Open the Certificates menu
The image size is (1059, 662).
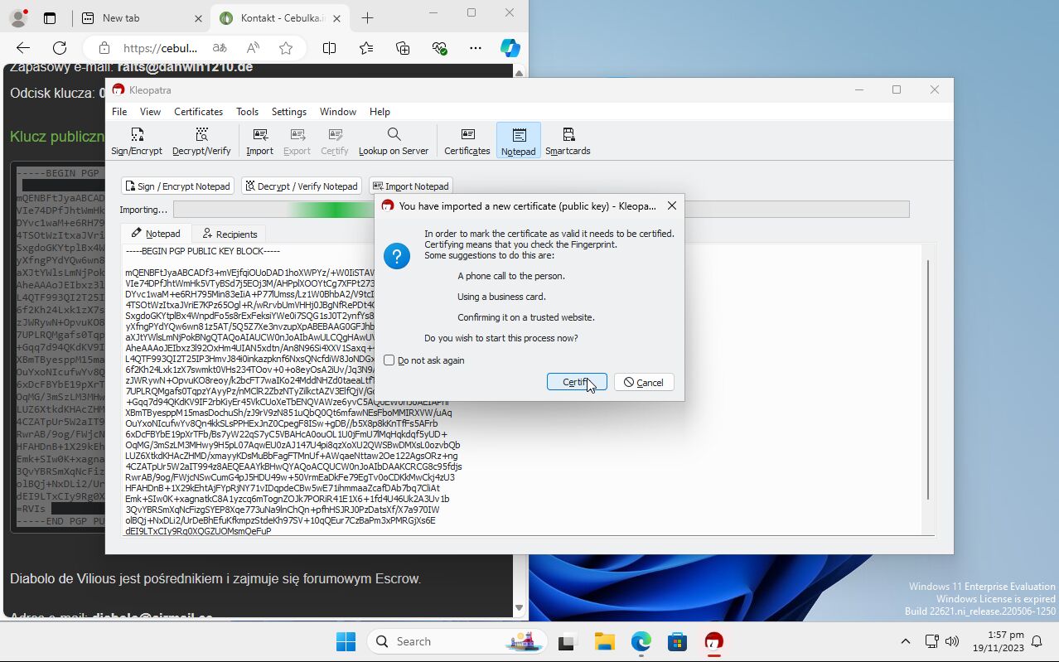pyautogui.click(x=198, y=112)
